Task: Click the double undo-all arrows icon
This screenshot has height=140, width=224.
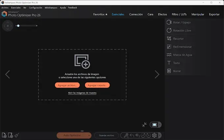Action: [x=137, y=135]
